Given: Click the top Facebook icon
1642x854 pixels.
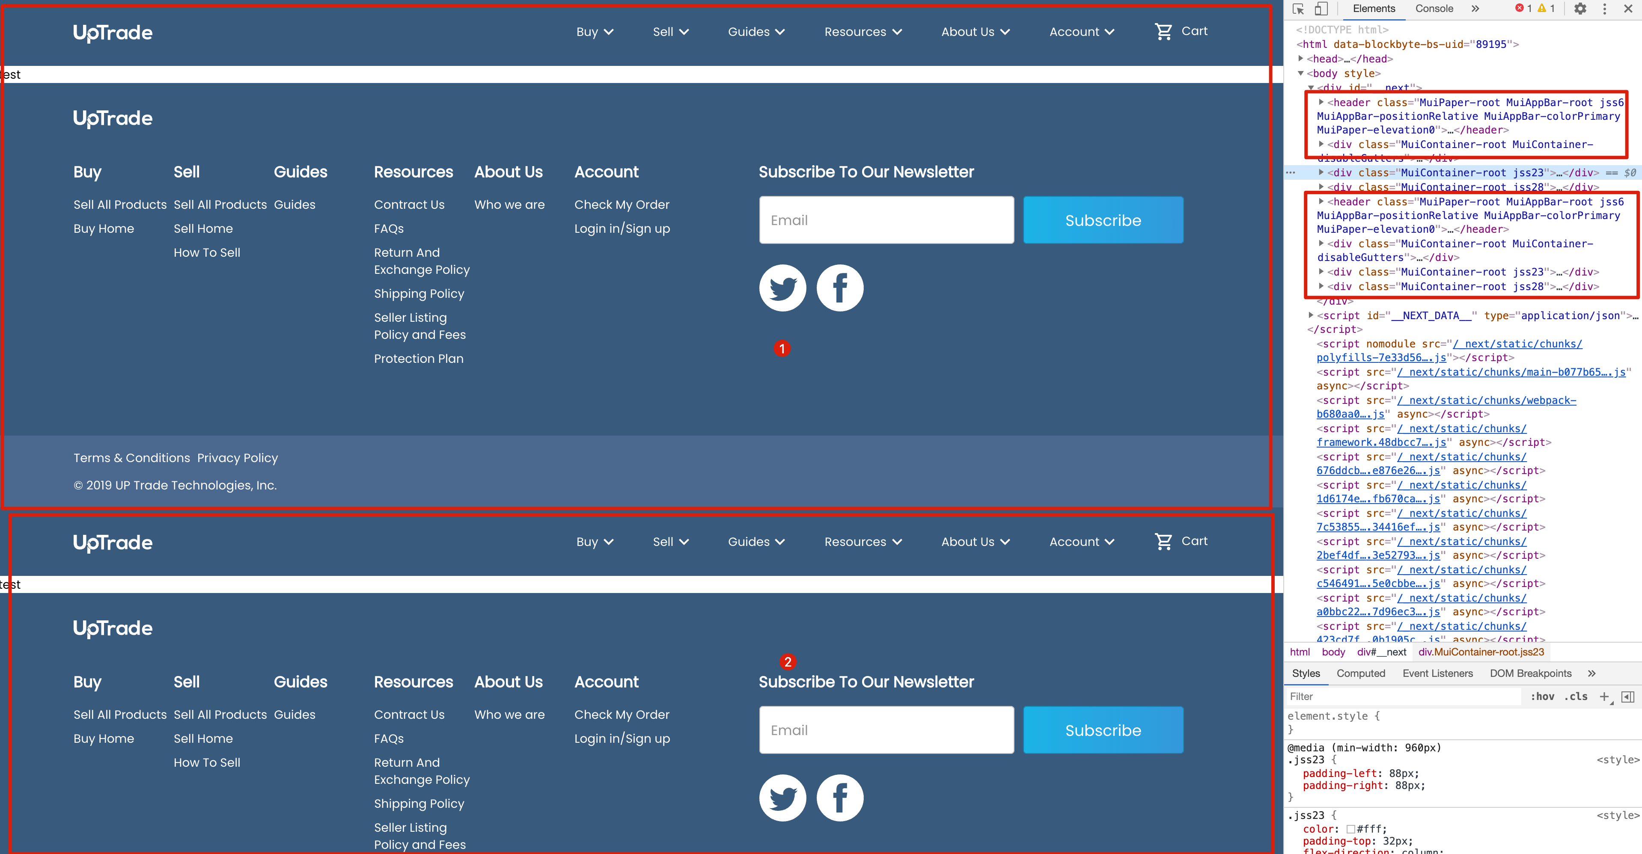Looking at the screenshot, I should (x=839, y=288).
